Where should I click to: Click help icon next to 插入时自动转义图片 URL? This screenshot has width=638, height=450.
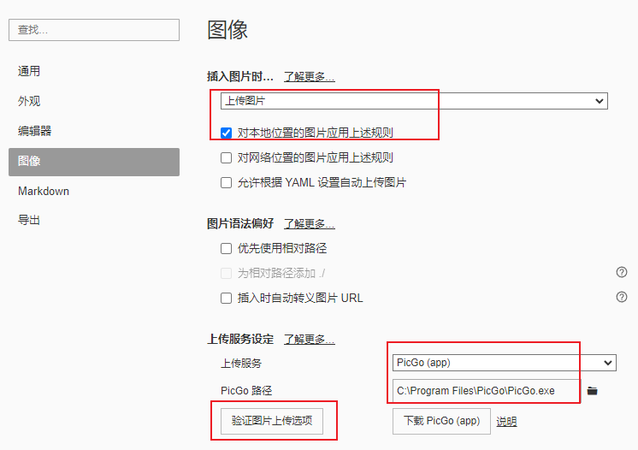click(x=622, y=297)
